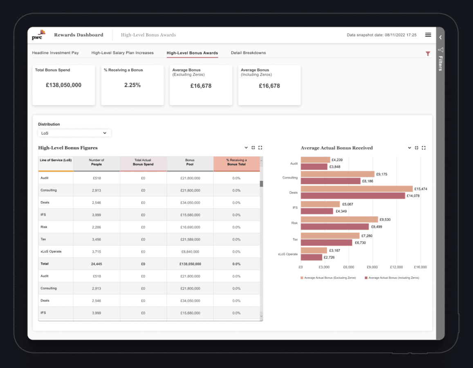Open the Detail Breakdowns tab
The height and width of the screenshot is (368, 473).
[248, 53]
